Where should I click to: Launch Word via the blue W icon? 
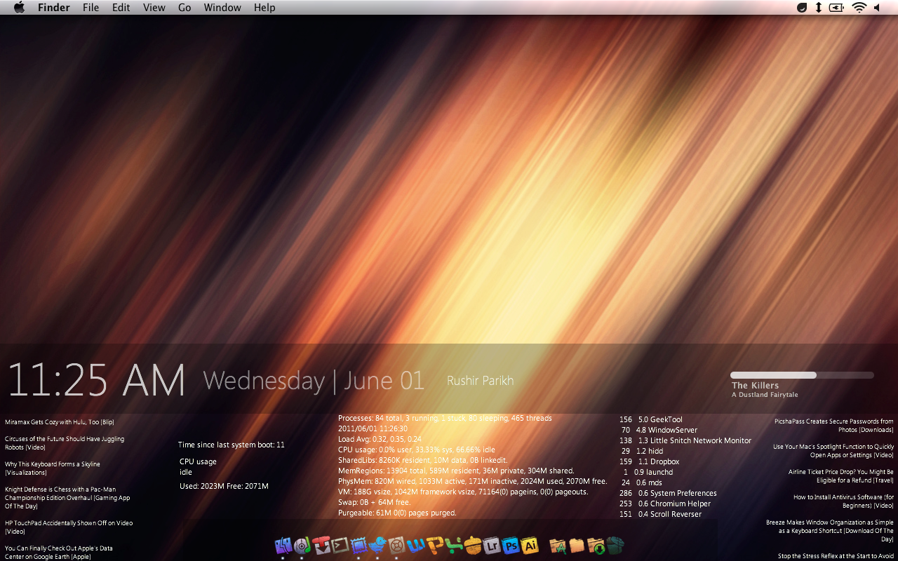pyautogui.click(x=416, y=545)
